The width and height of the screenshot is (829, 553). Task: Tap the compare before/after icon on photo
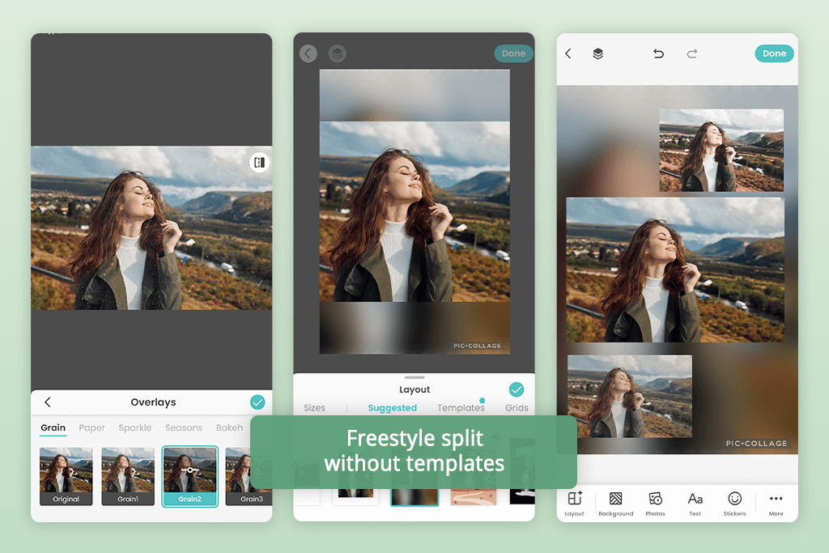coord(260,162)
